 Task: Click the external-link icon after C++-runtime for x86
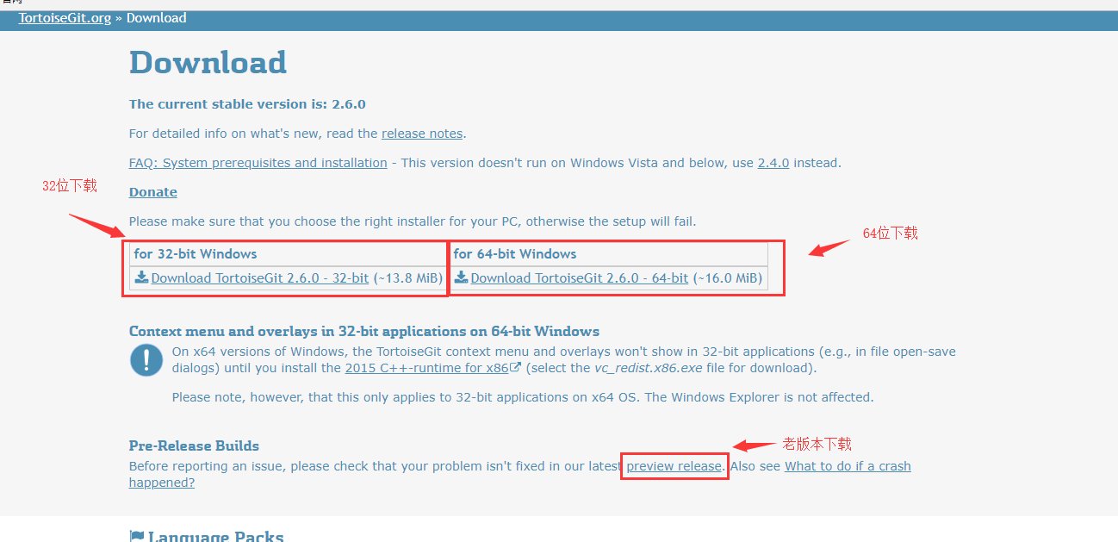(x=516, y=368)
